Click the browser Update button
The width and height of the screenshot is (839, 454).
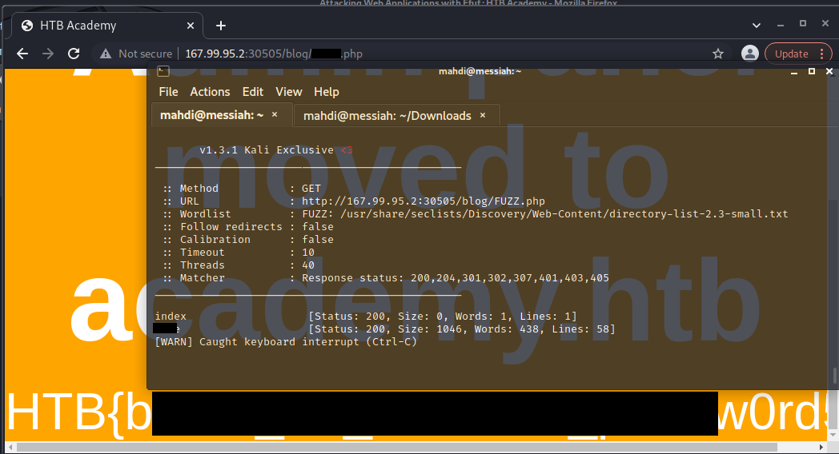792,54
